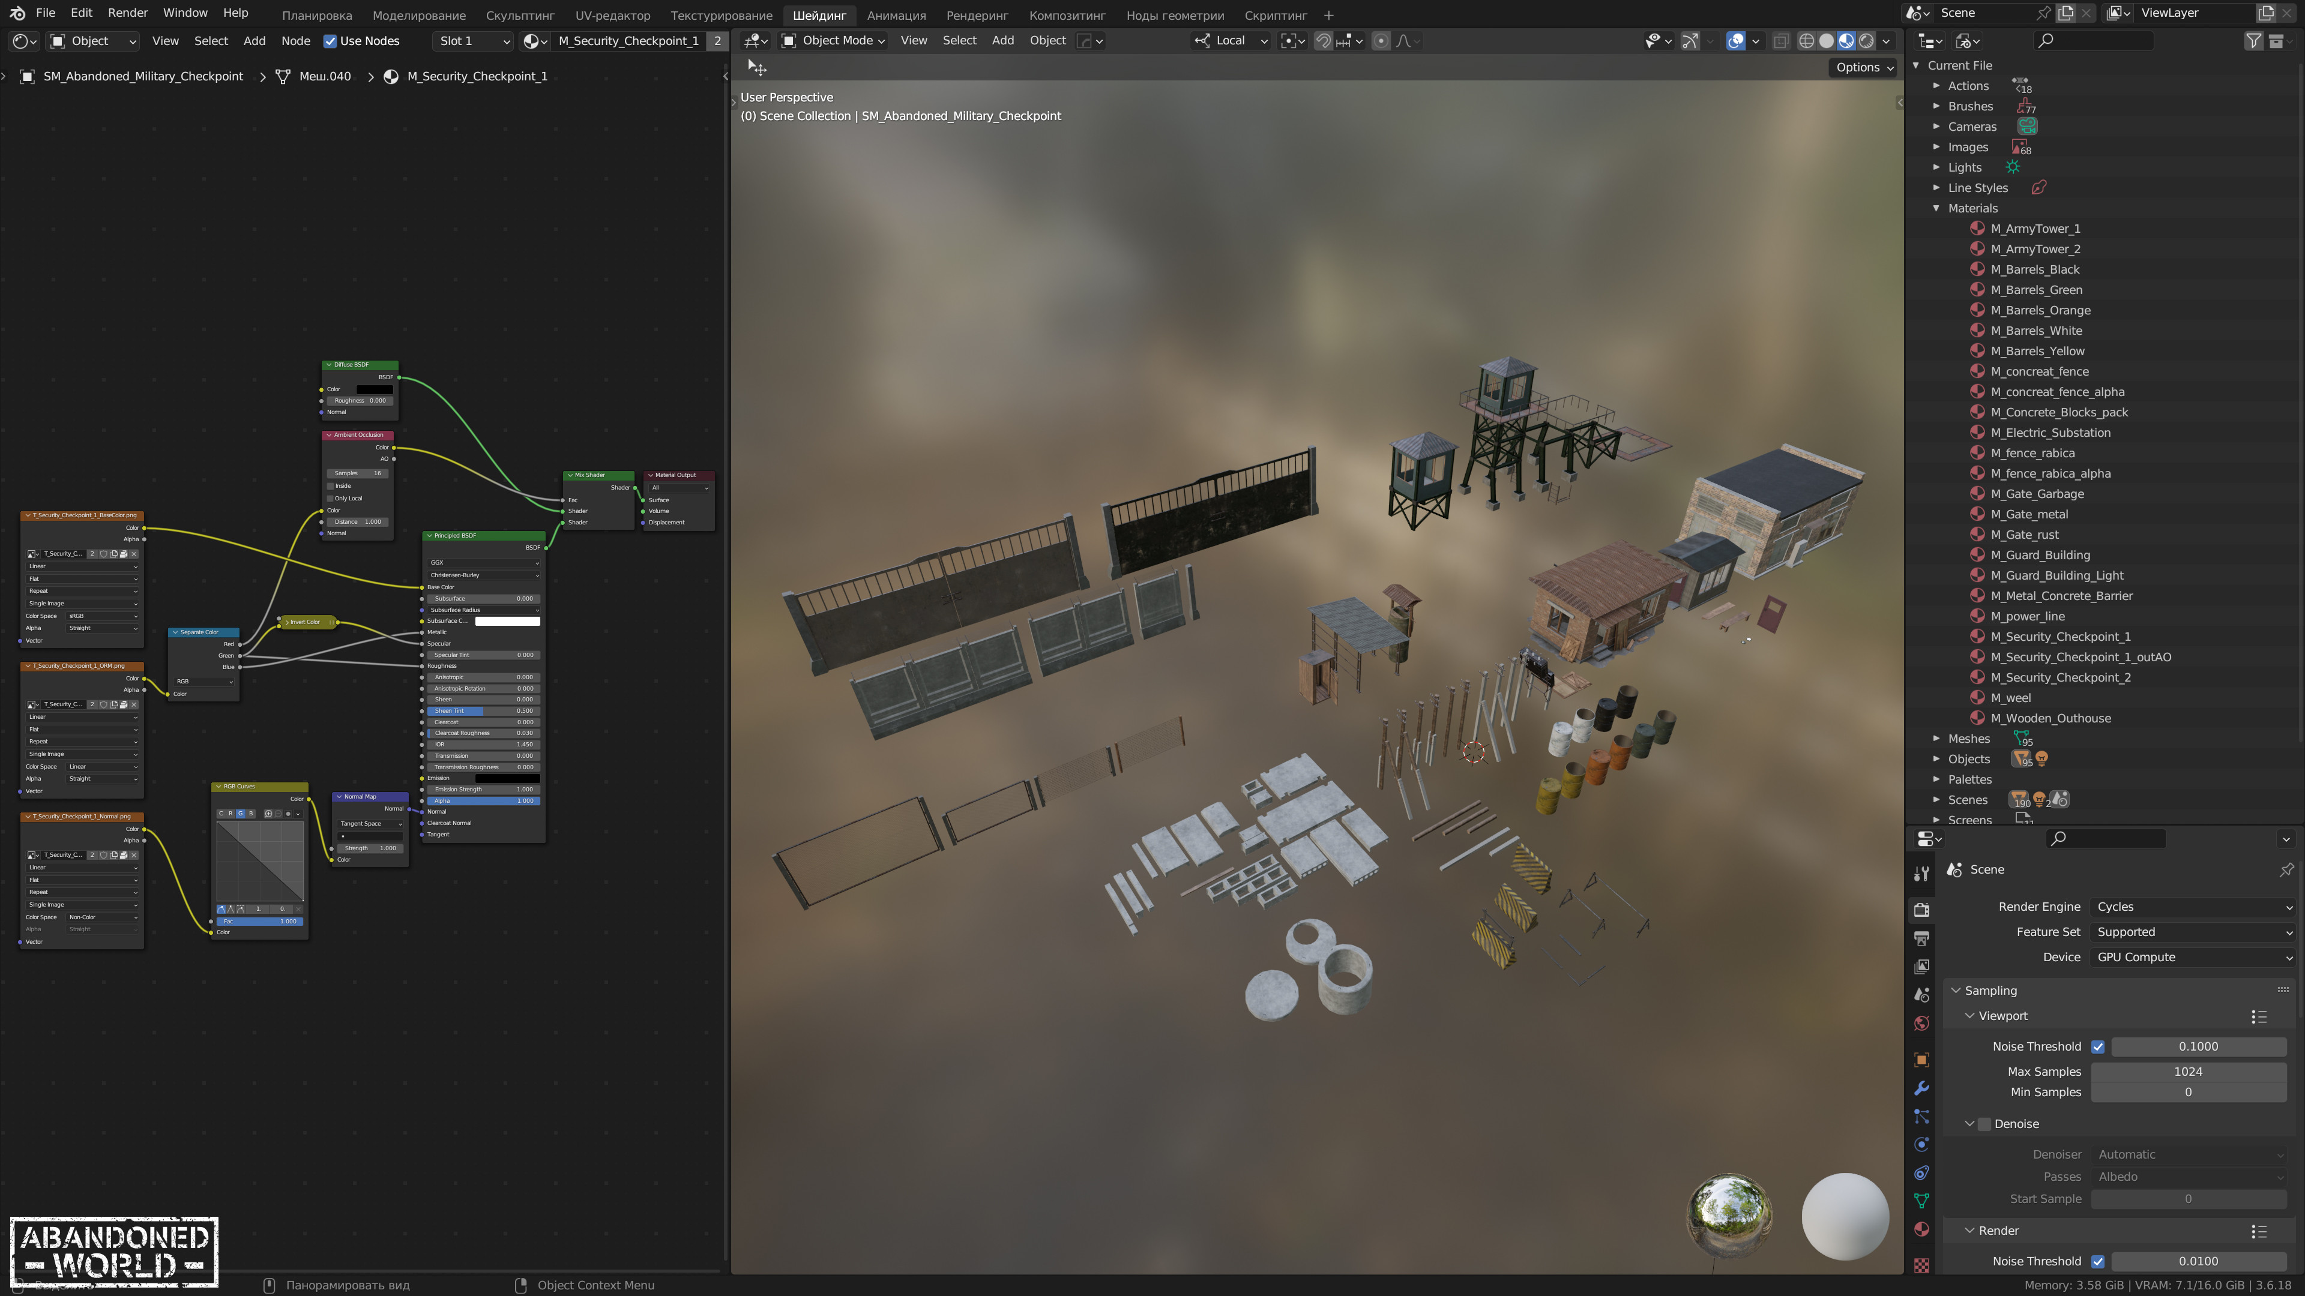The width and height of the screenshot is (2305, 1296).
Task: Click the Max Samples 1024 field
Action: pos(2188,1072)
